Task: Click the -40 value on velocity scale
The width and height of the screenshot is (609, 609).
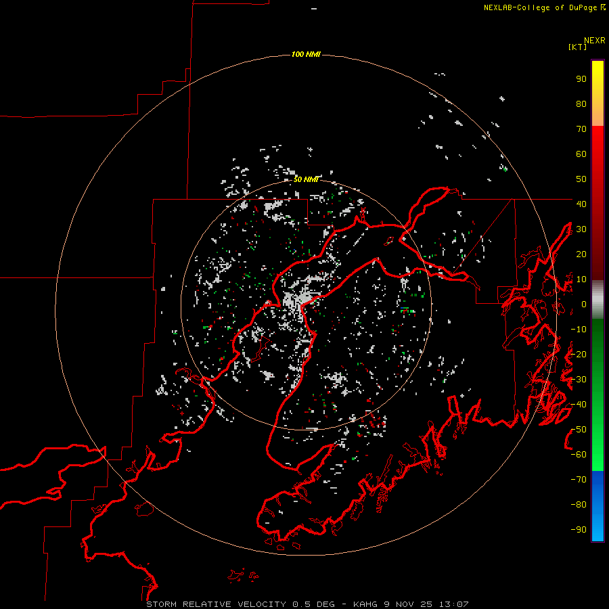Action: 579,405
